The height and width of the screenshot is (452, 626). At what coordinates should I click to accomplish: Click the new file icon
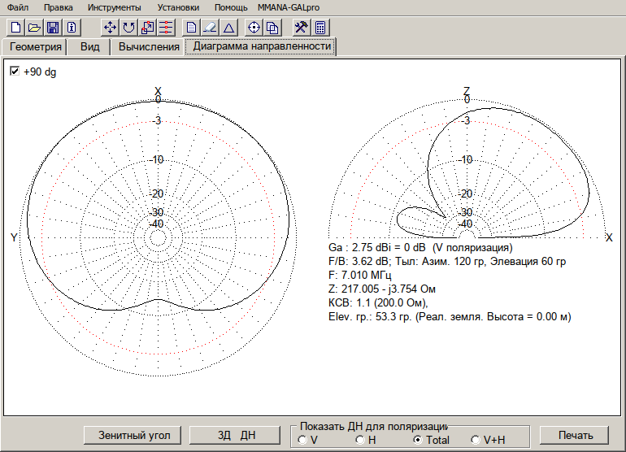(15, 27)
